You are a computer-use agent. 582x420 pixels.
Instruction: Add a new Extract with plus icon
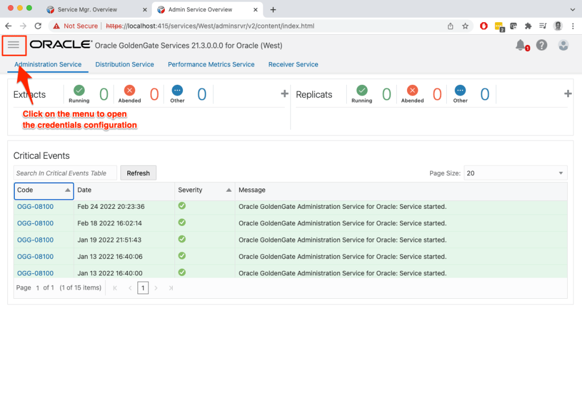pos(285,94)
